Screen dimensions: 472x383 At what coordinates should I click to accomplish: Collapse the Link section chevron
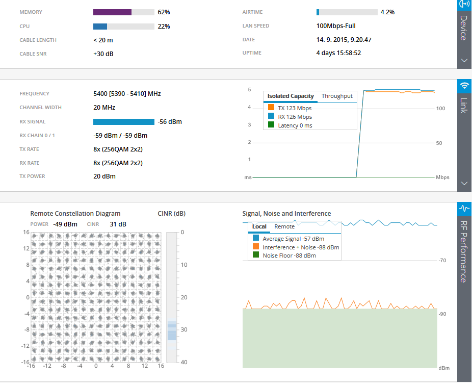tap(464, 183)
